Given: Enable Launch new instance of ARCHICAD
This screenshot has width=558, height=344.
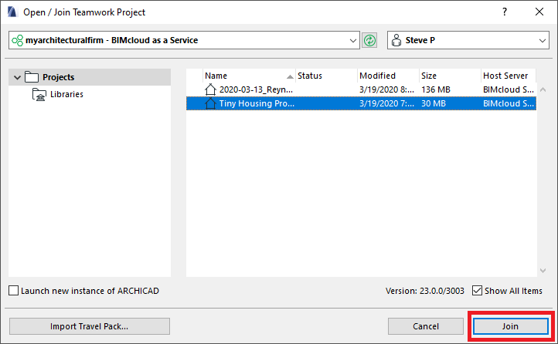Looking at the screenshot, I should pyautogui.click(x=14, y=291).
